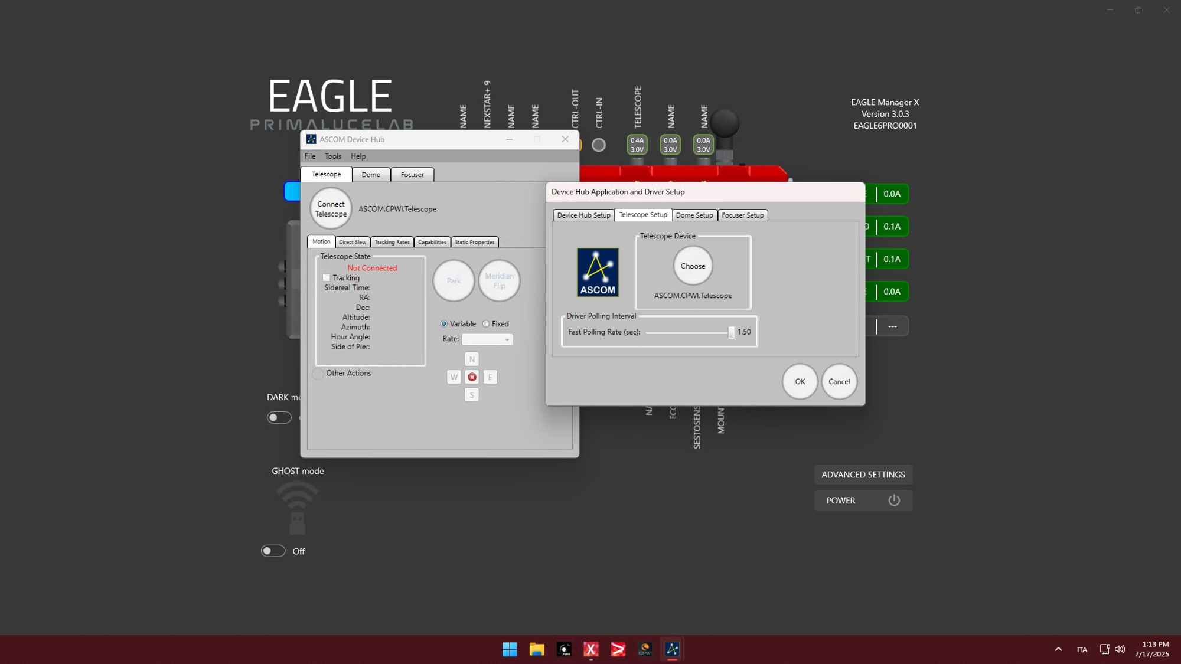The height and width of the screenshot is (664, 1181).
Task: Open the Tracking Rates tab
Action: pos(392,242)
